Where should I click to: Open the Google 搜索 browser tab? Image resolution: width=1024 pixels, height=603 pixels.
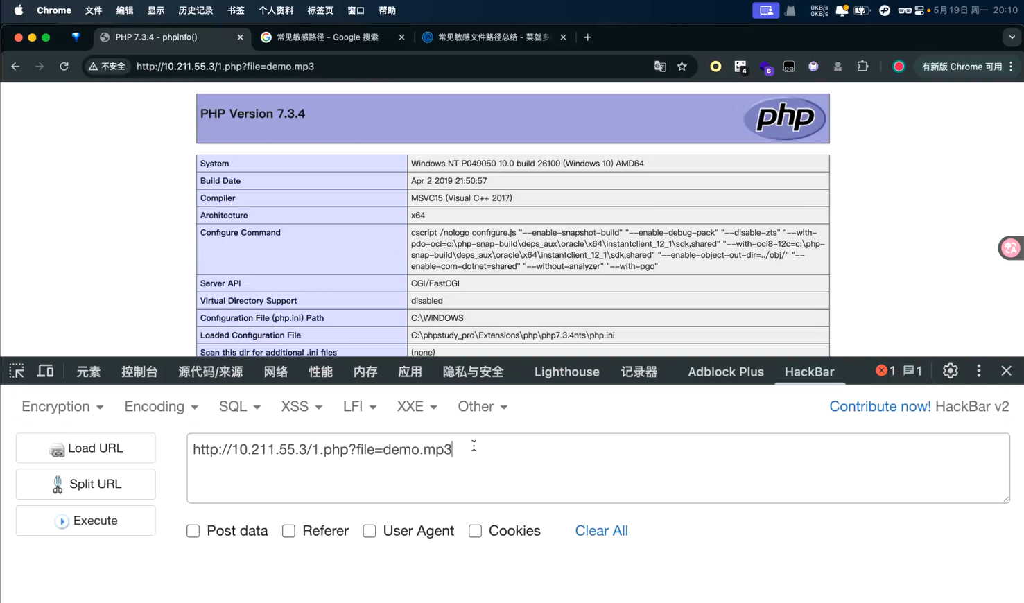pyautogui.click(x=327, y=37)
